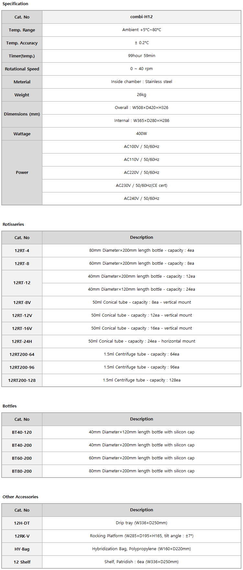
Task: Select the 12RT-24H horizontal mount description
Action: [141, 341]
